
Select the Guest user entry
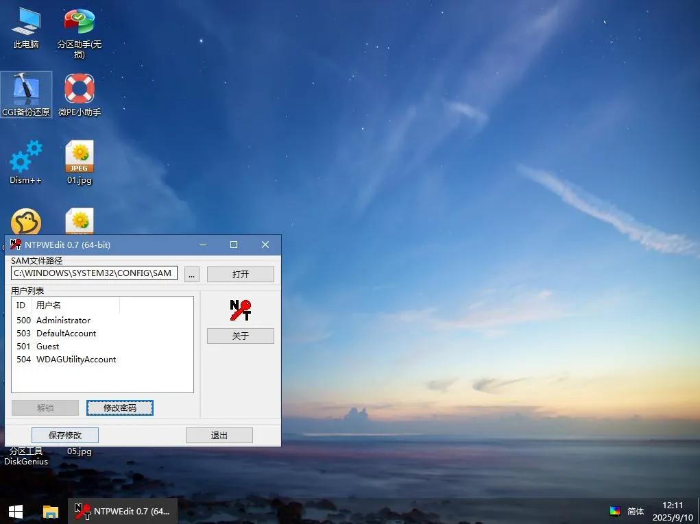click(48, 347)
